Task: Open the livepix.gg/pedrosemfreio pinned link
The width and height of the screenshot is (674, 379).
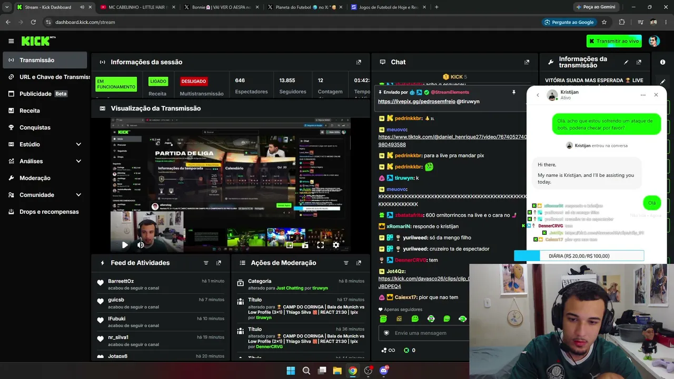Action: coord(417,102)
